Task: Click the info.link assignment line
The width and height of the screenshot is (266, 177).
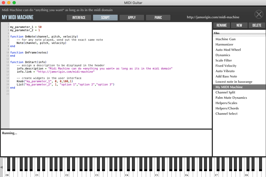Action: pos(56,72)
